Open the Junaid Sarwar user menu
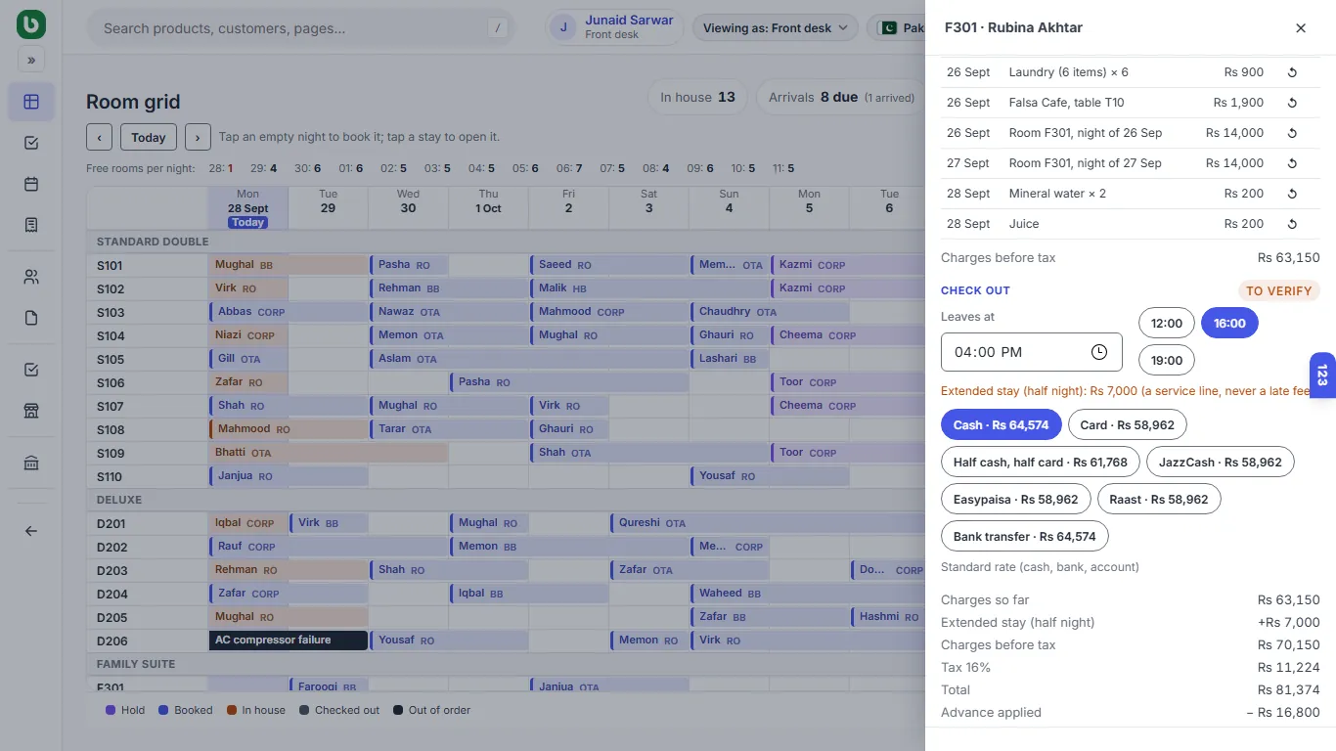This screenshot has height=751, width=1336. click(615, 27)
